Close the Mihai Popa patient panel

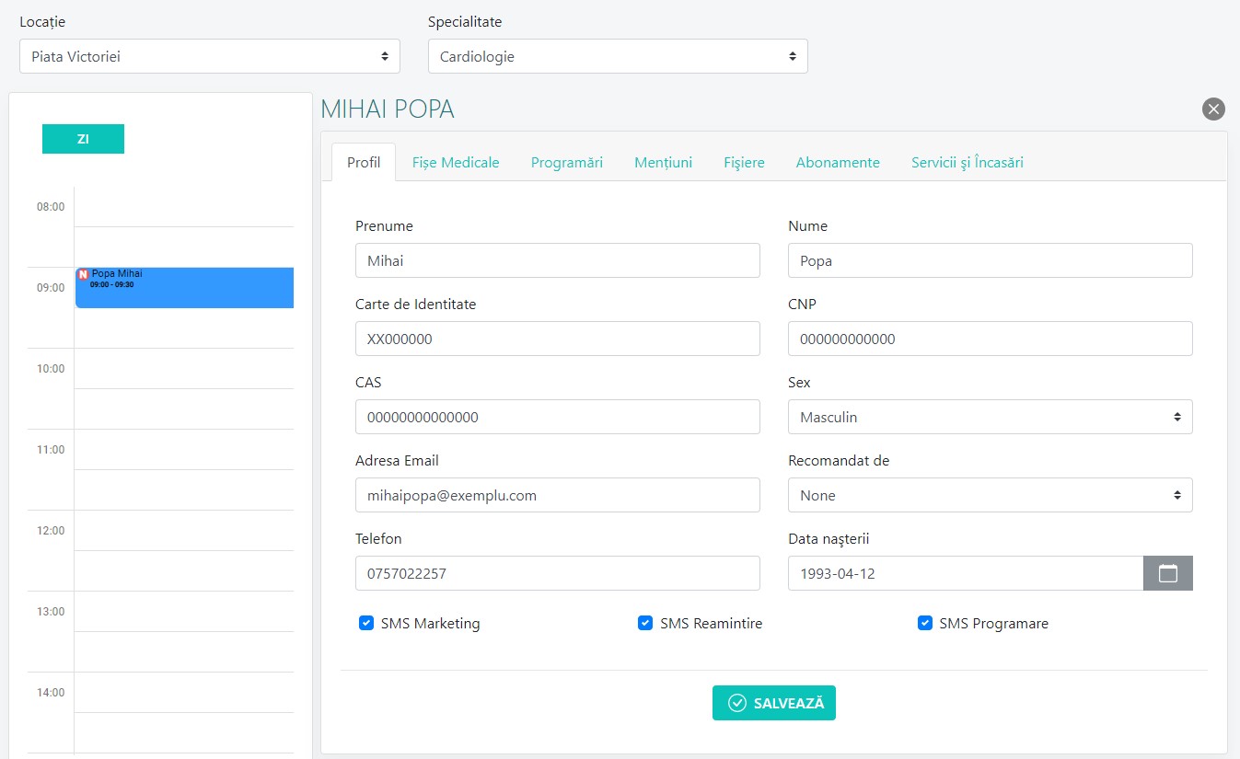(1213, 109)
